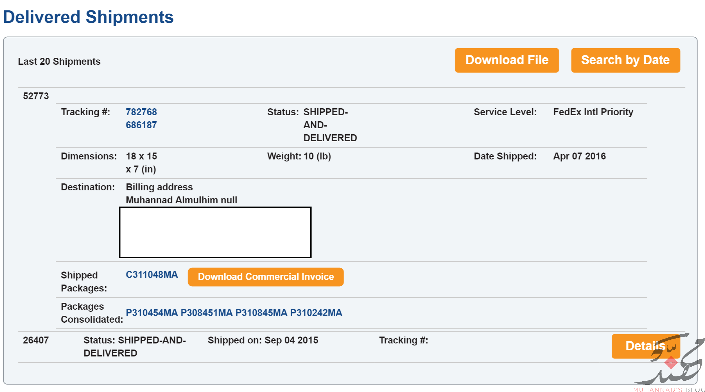Open tracking number 782768 686187 link

click(x=141, y=118)
